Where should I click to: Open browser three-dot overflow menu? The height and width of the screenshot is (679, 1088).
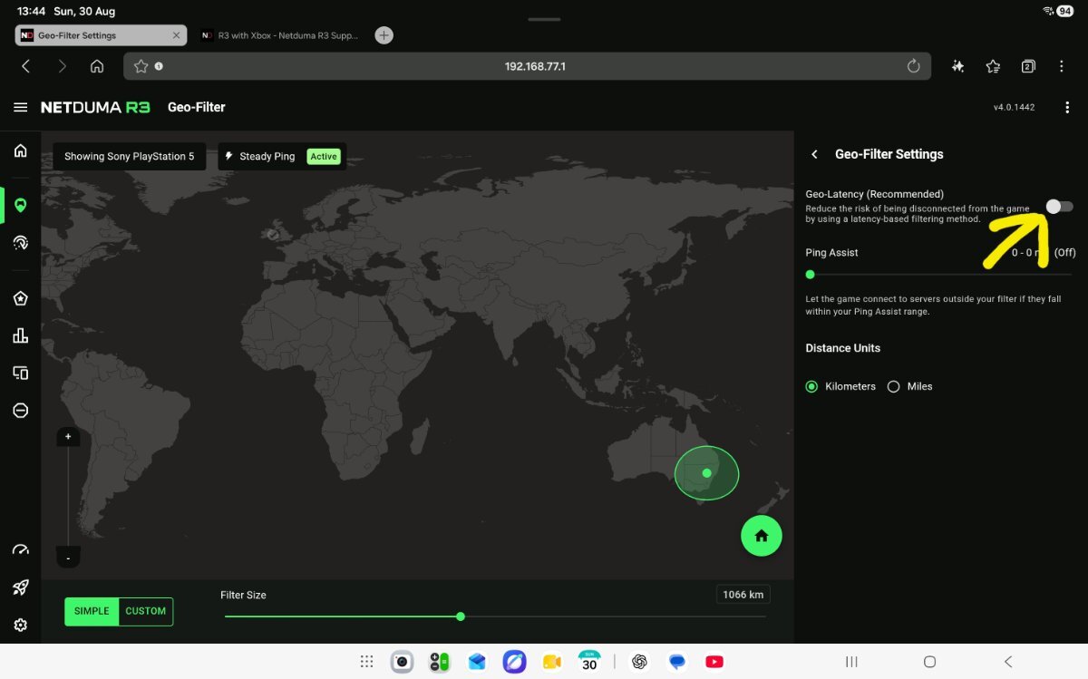[1062, 66]
